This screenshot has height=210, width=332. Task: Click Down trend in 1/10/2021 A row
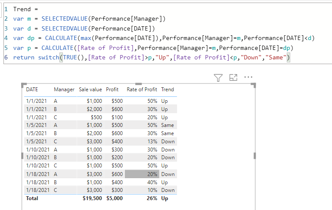click(x=168, y=150)
